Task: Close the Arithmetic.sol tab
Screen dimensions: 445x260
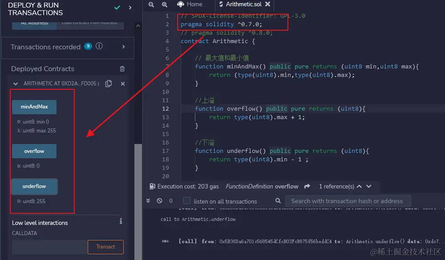Action: tap(267, 4)
